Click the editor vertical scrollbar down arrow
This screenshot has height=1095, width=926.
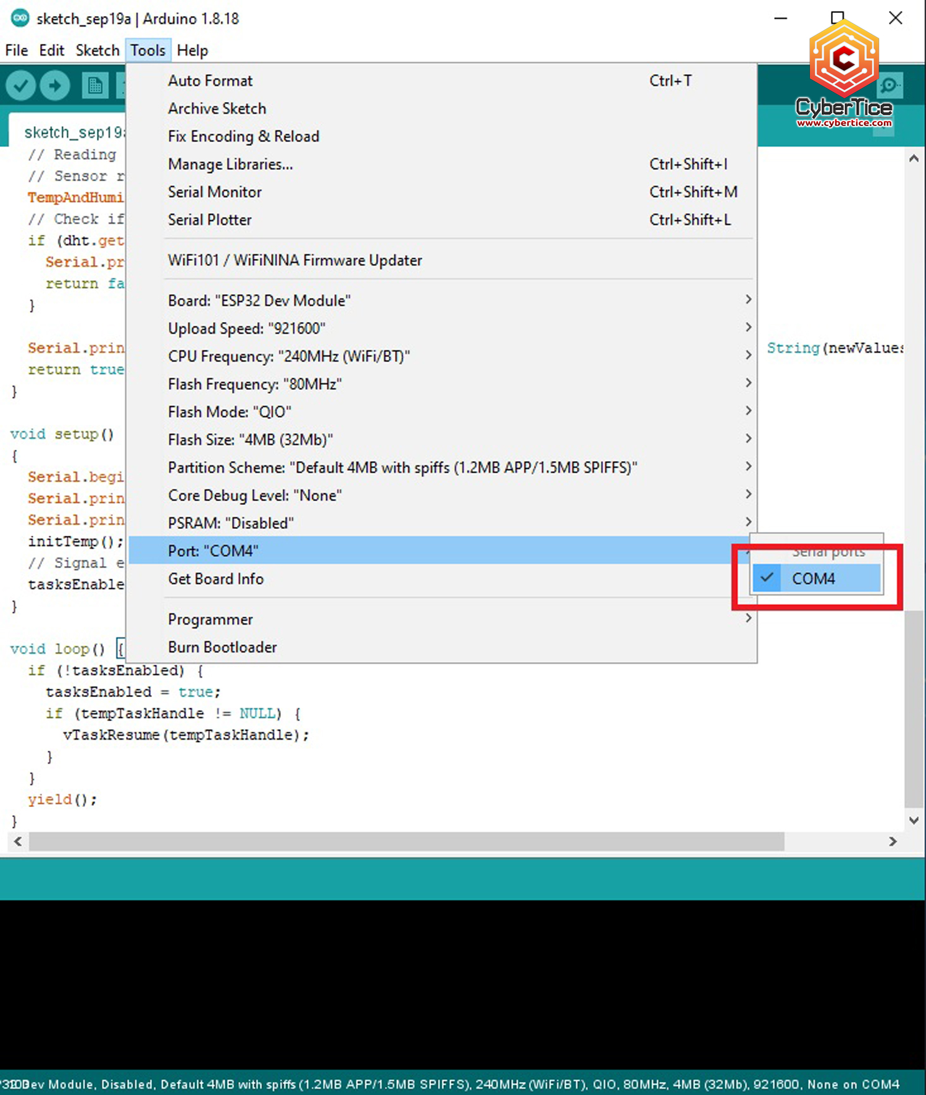(x=914, y=821)
